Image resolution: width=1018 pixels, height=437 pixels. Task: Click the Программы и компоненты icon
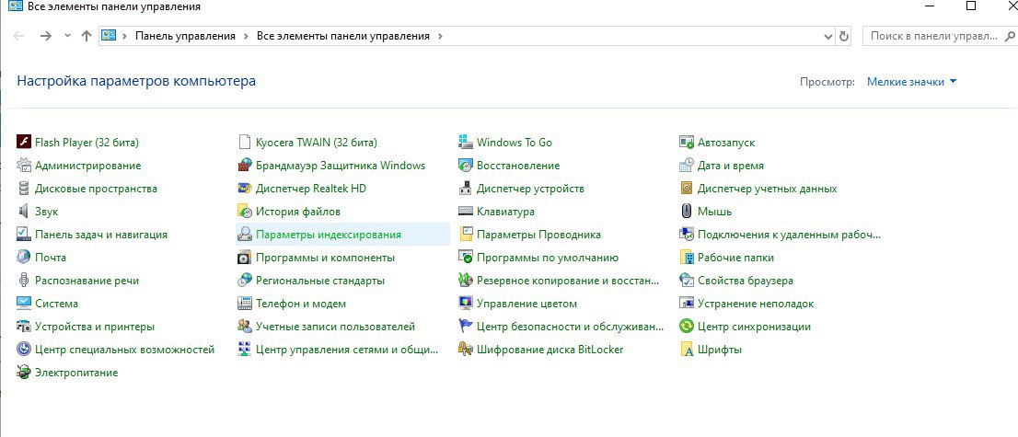tap(245, 257)
